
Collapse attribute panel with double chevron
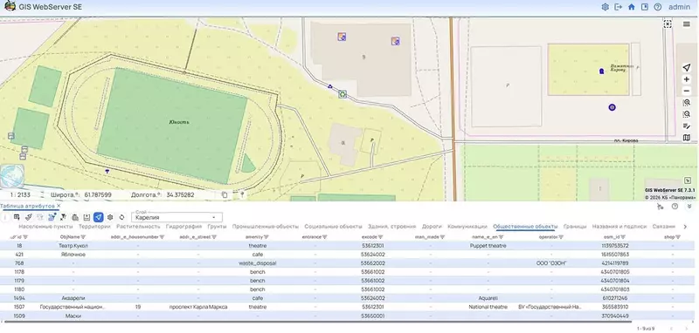689,207
